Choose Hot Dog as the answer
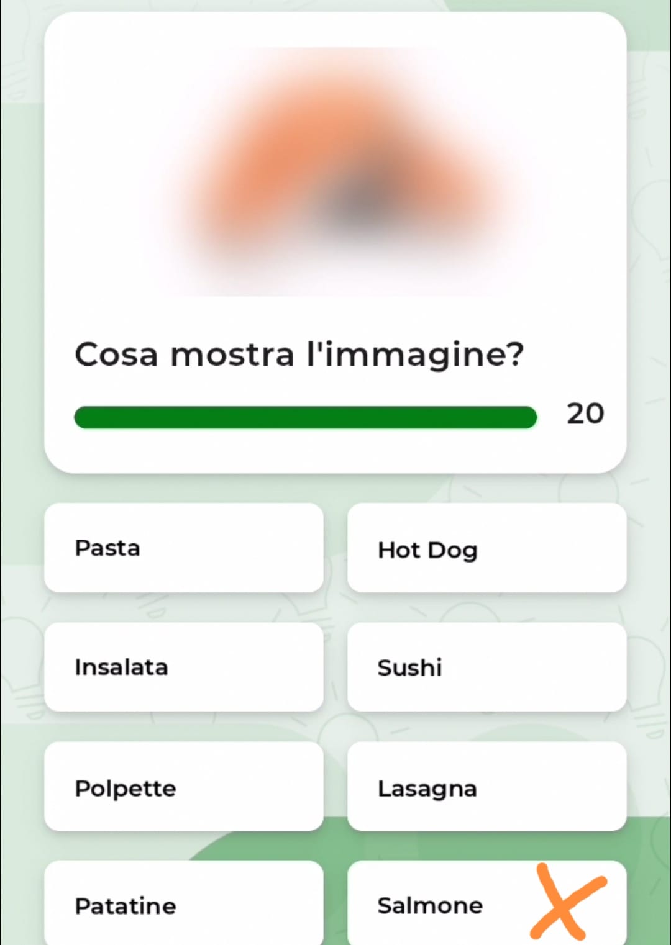671x945 pixels. 486,548
